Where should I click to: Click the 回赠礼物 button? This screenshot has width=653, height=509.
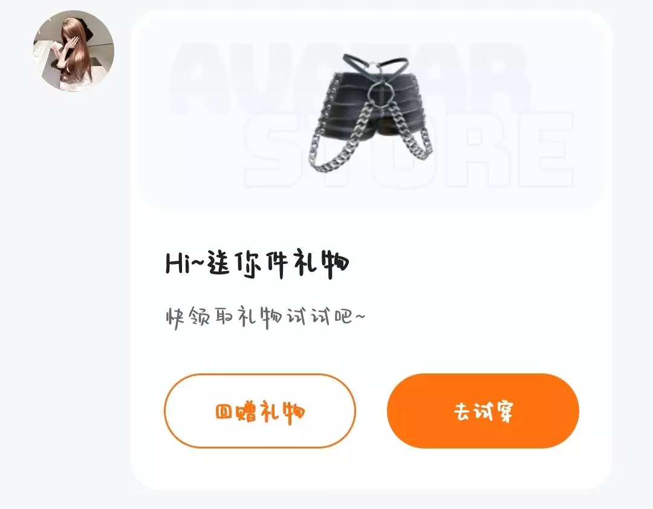point(260,411)
